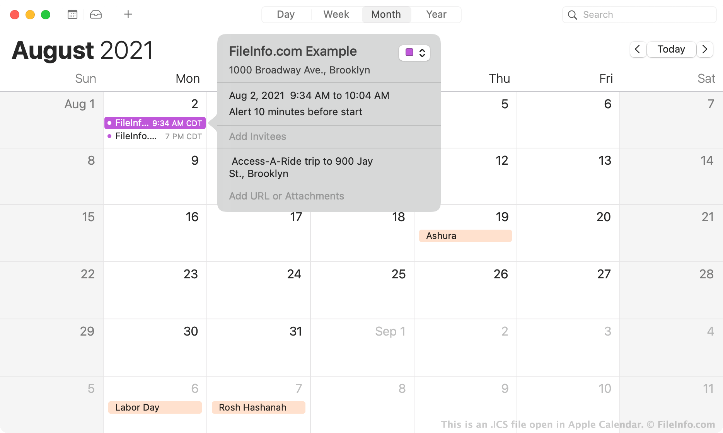Open the calendars list icon
The width and height of the screenshot is (723, 433).
[72, 15]
